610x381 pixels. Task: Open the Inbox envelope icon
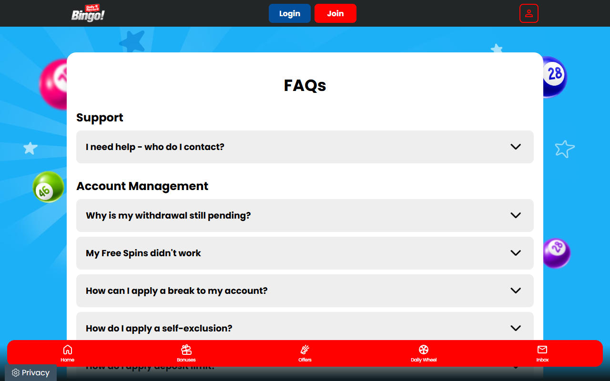pos(542,350)
